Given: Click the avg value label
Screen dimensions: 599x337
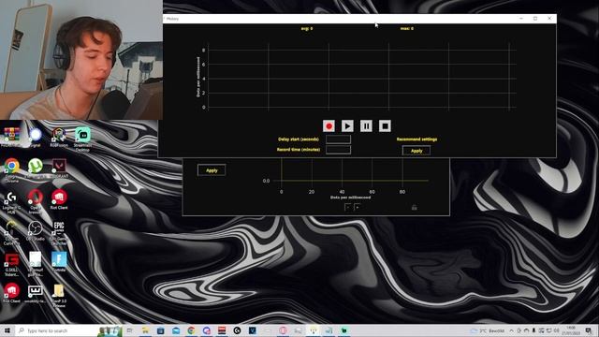Looking at the screenshot, I should click(307, 28).
